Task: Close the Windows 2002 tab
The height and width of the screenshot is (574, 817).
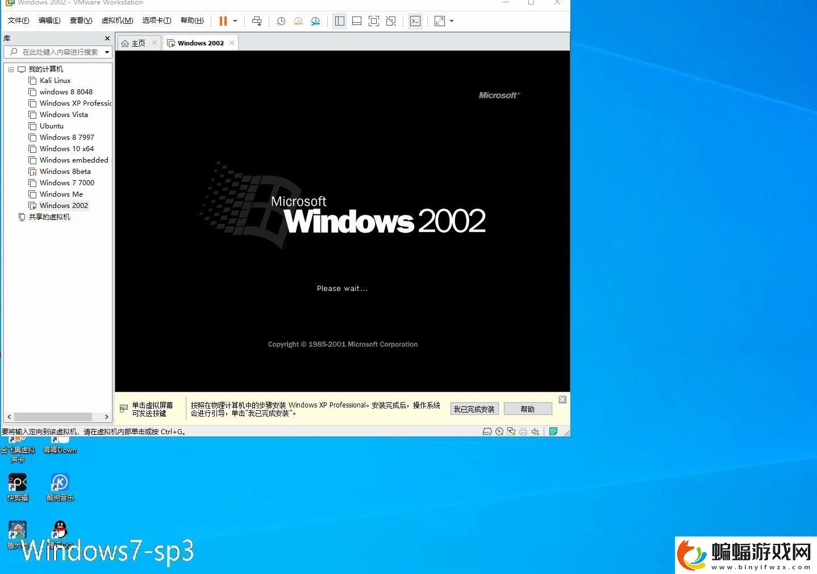Action: [232, 43]
